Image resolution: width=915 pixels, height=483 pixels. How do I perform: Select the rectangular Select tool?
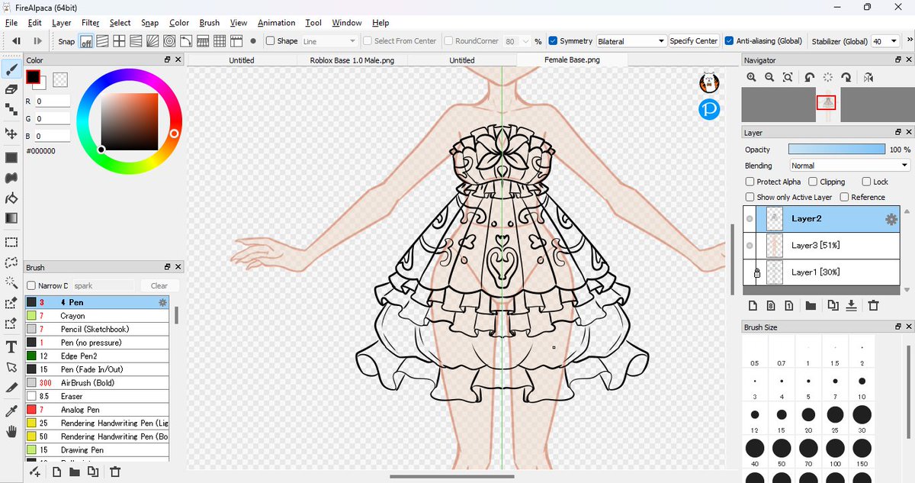[11, 243]
